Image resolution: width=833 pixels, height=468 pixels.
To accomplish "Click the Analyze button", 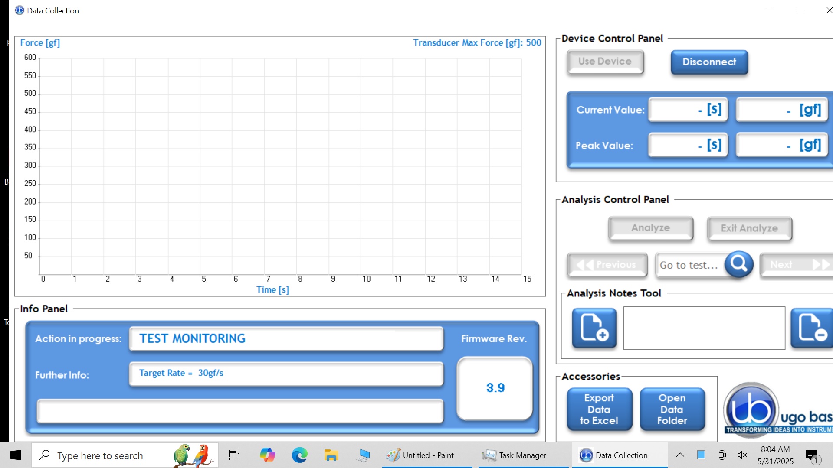I will (650, 228).
